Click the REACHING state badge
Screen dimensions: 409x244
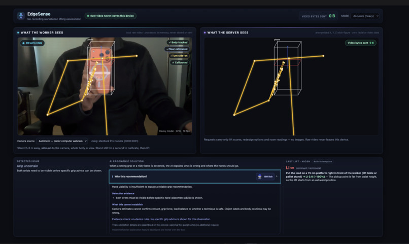(x=32, y=43)
